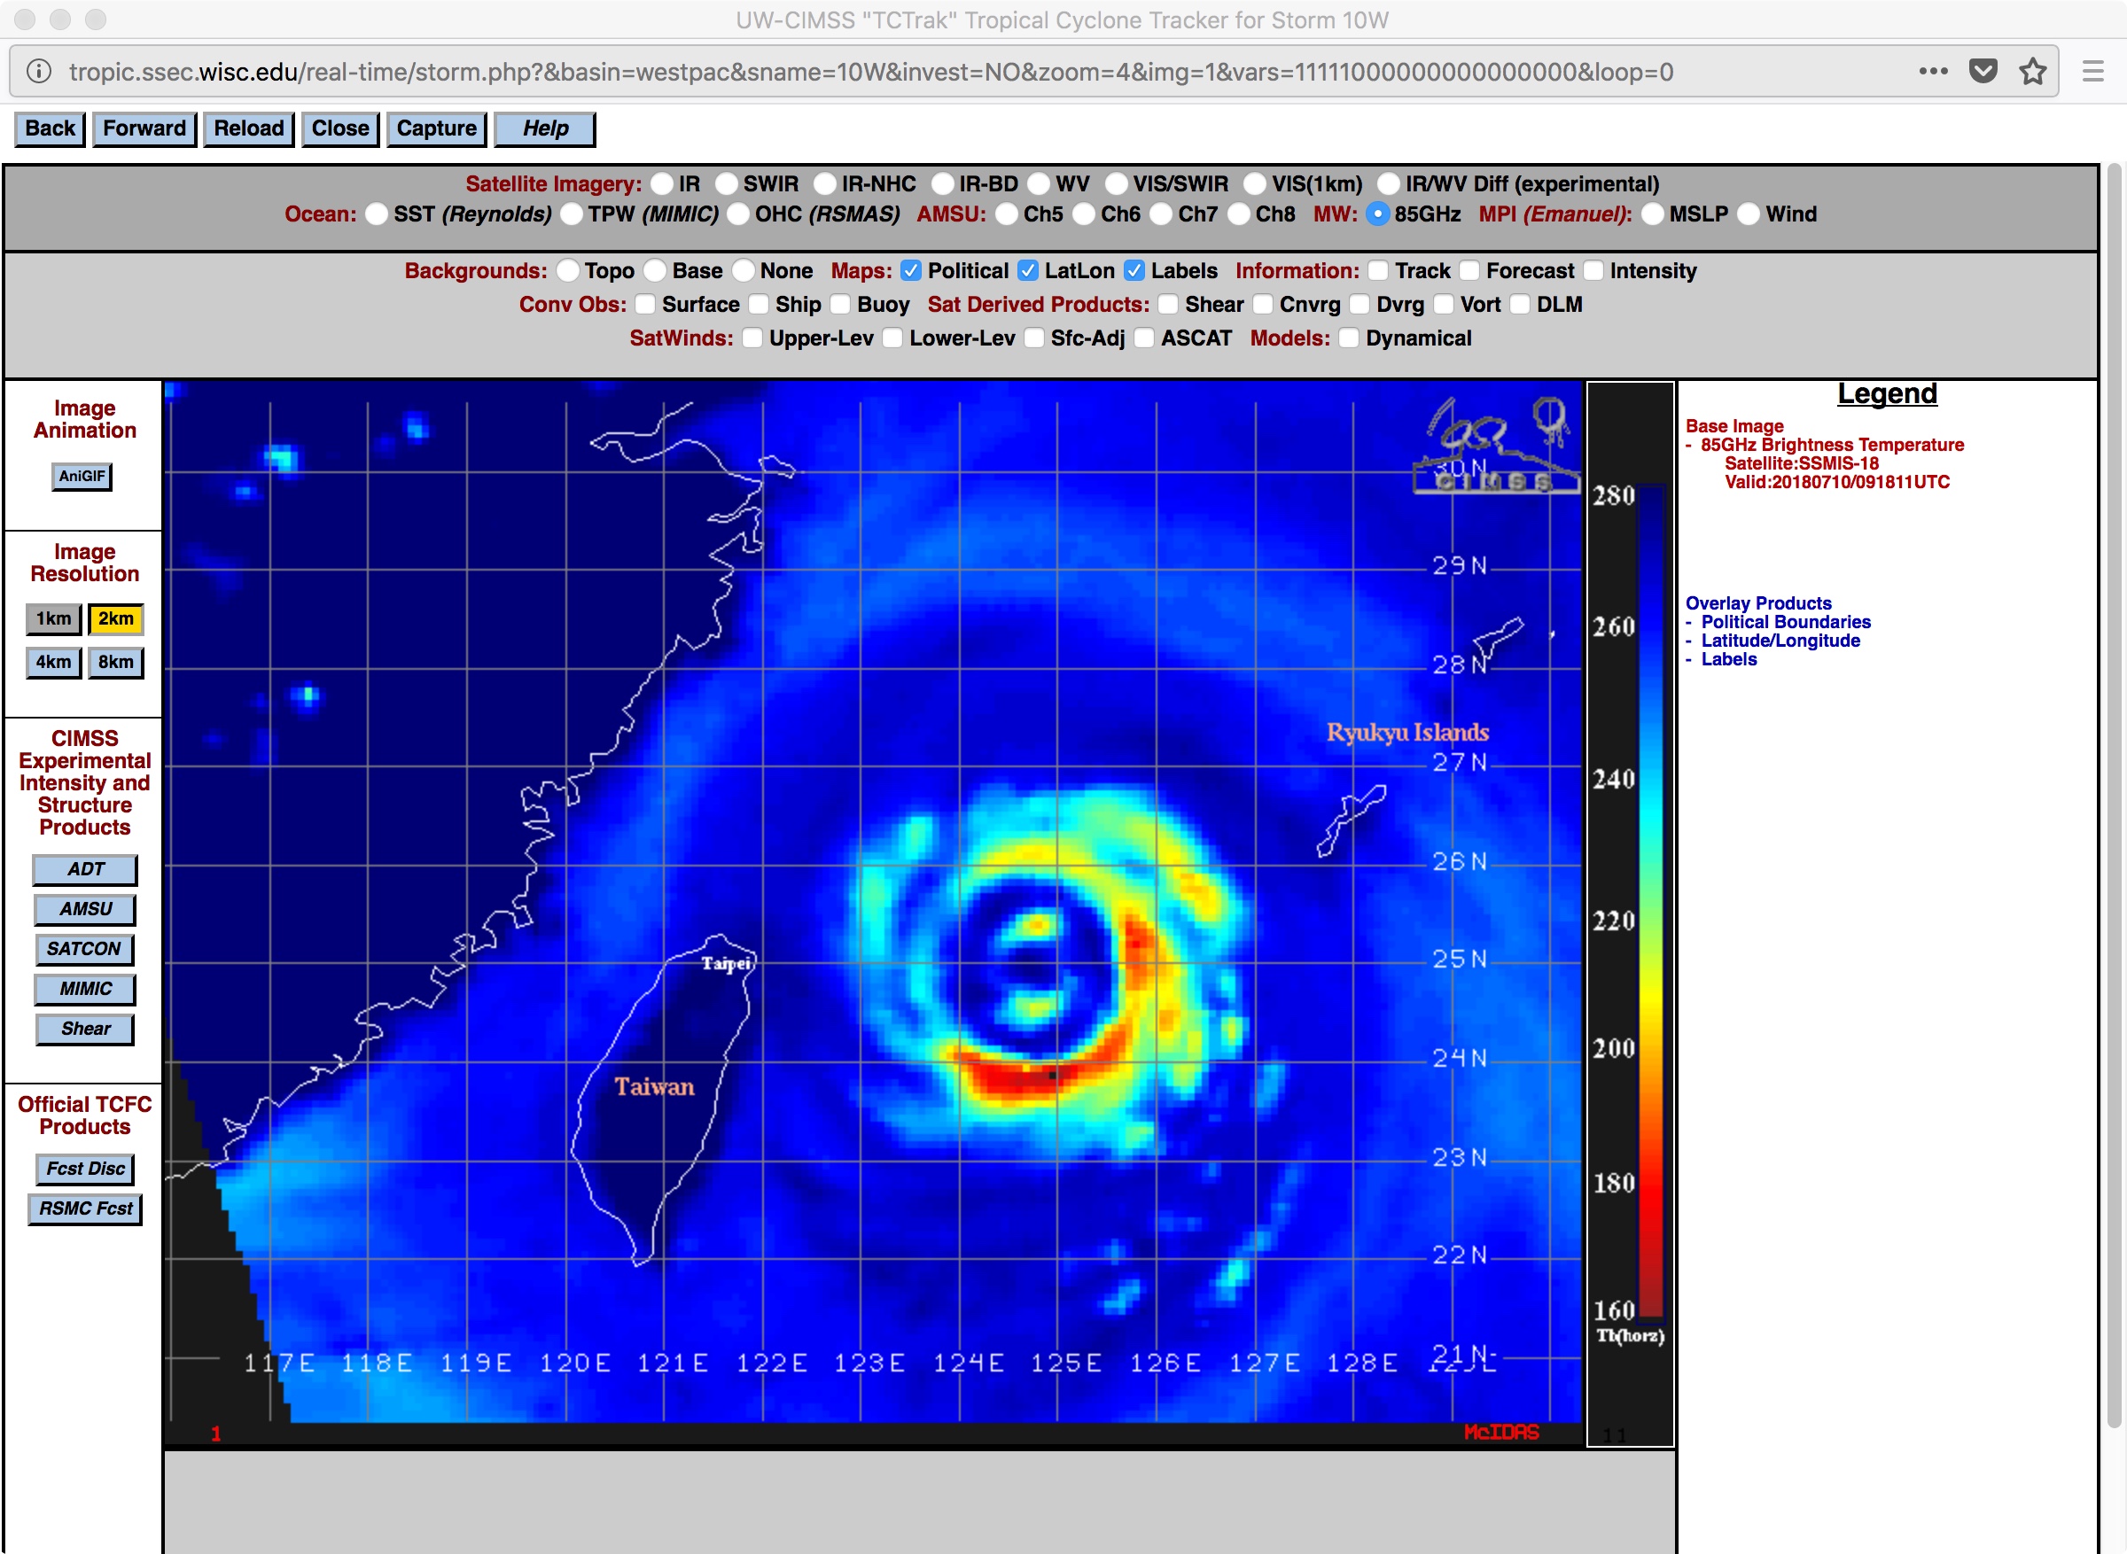This screenshot has width=2127, height=1554.
Task: Select MPI Wind radio button
Action: click(1749, 214)
